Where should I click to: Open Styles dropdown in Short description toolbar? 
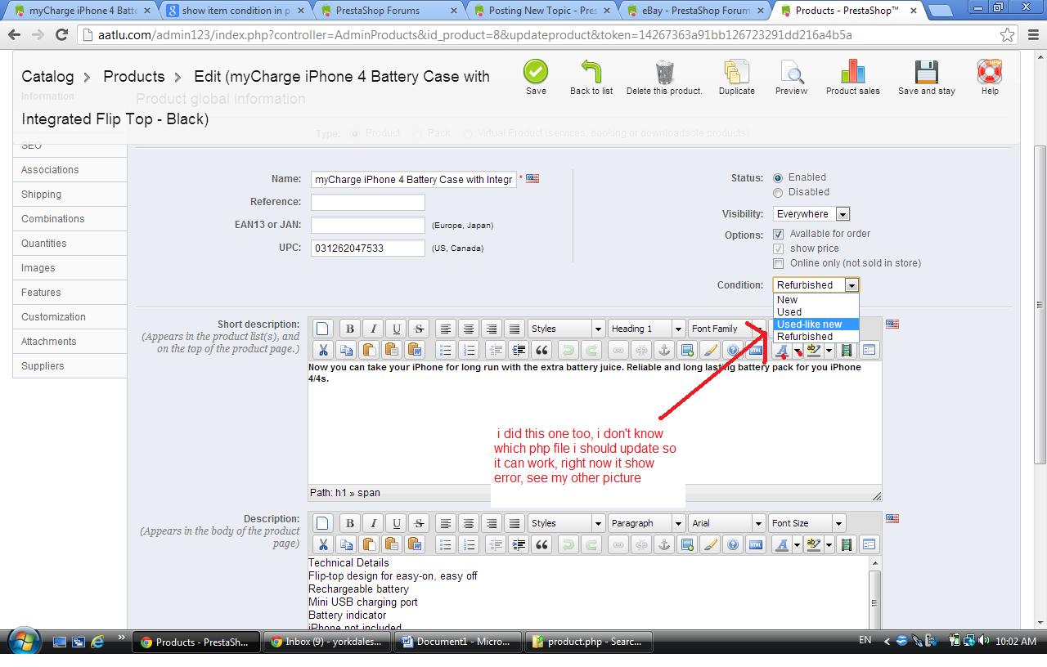tap(566, 329)
